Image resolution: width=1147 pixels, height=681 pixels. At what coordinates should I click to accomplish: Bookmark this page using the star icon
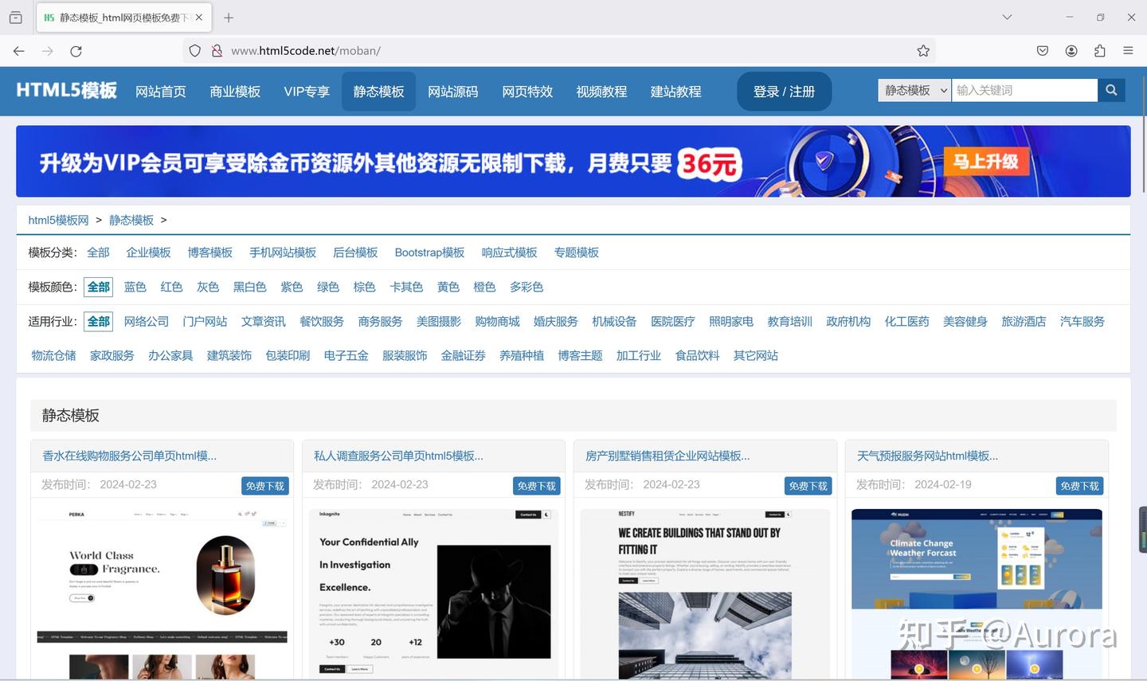(x=923, y=50)
